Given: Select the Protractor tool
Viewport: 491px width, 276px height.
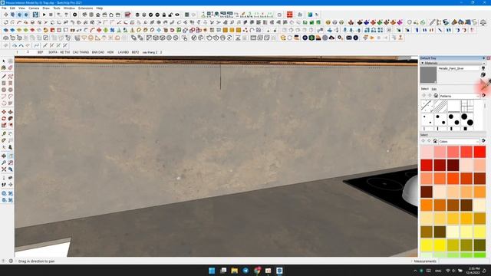Looking at the screenshot, I should click(4, 140).
